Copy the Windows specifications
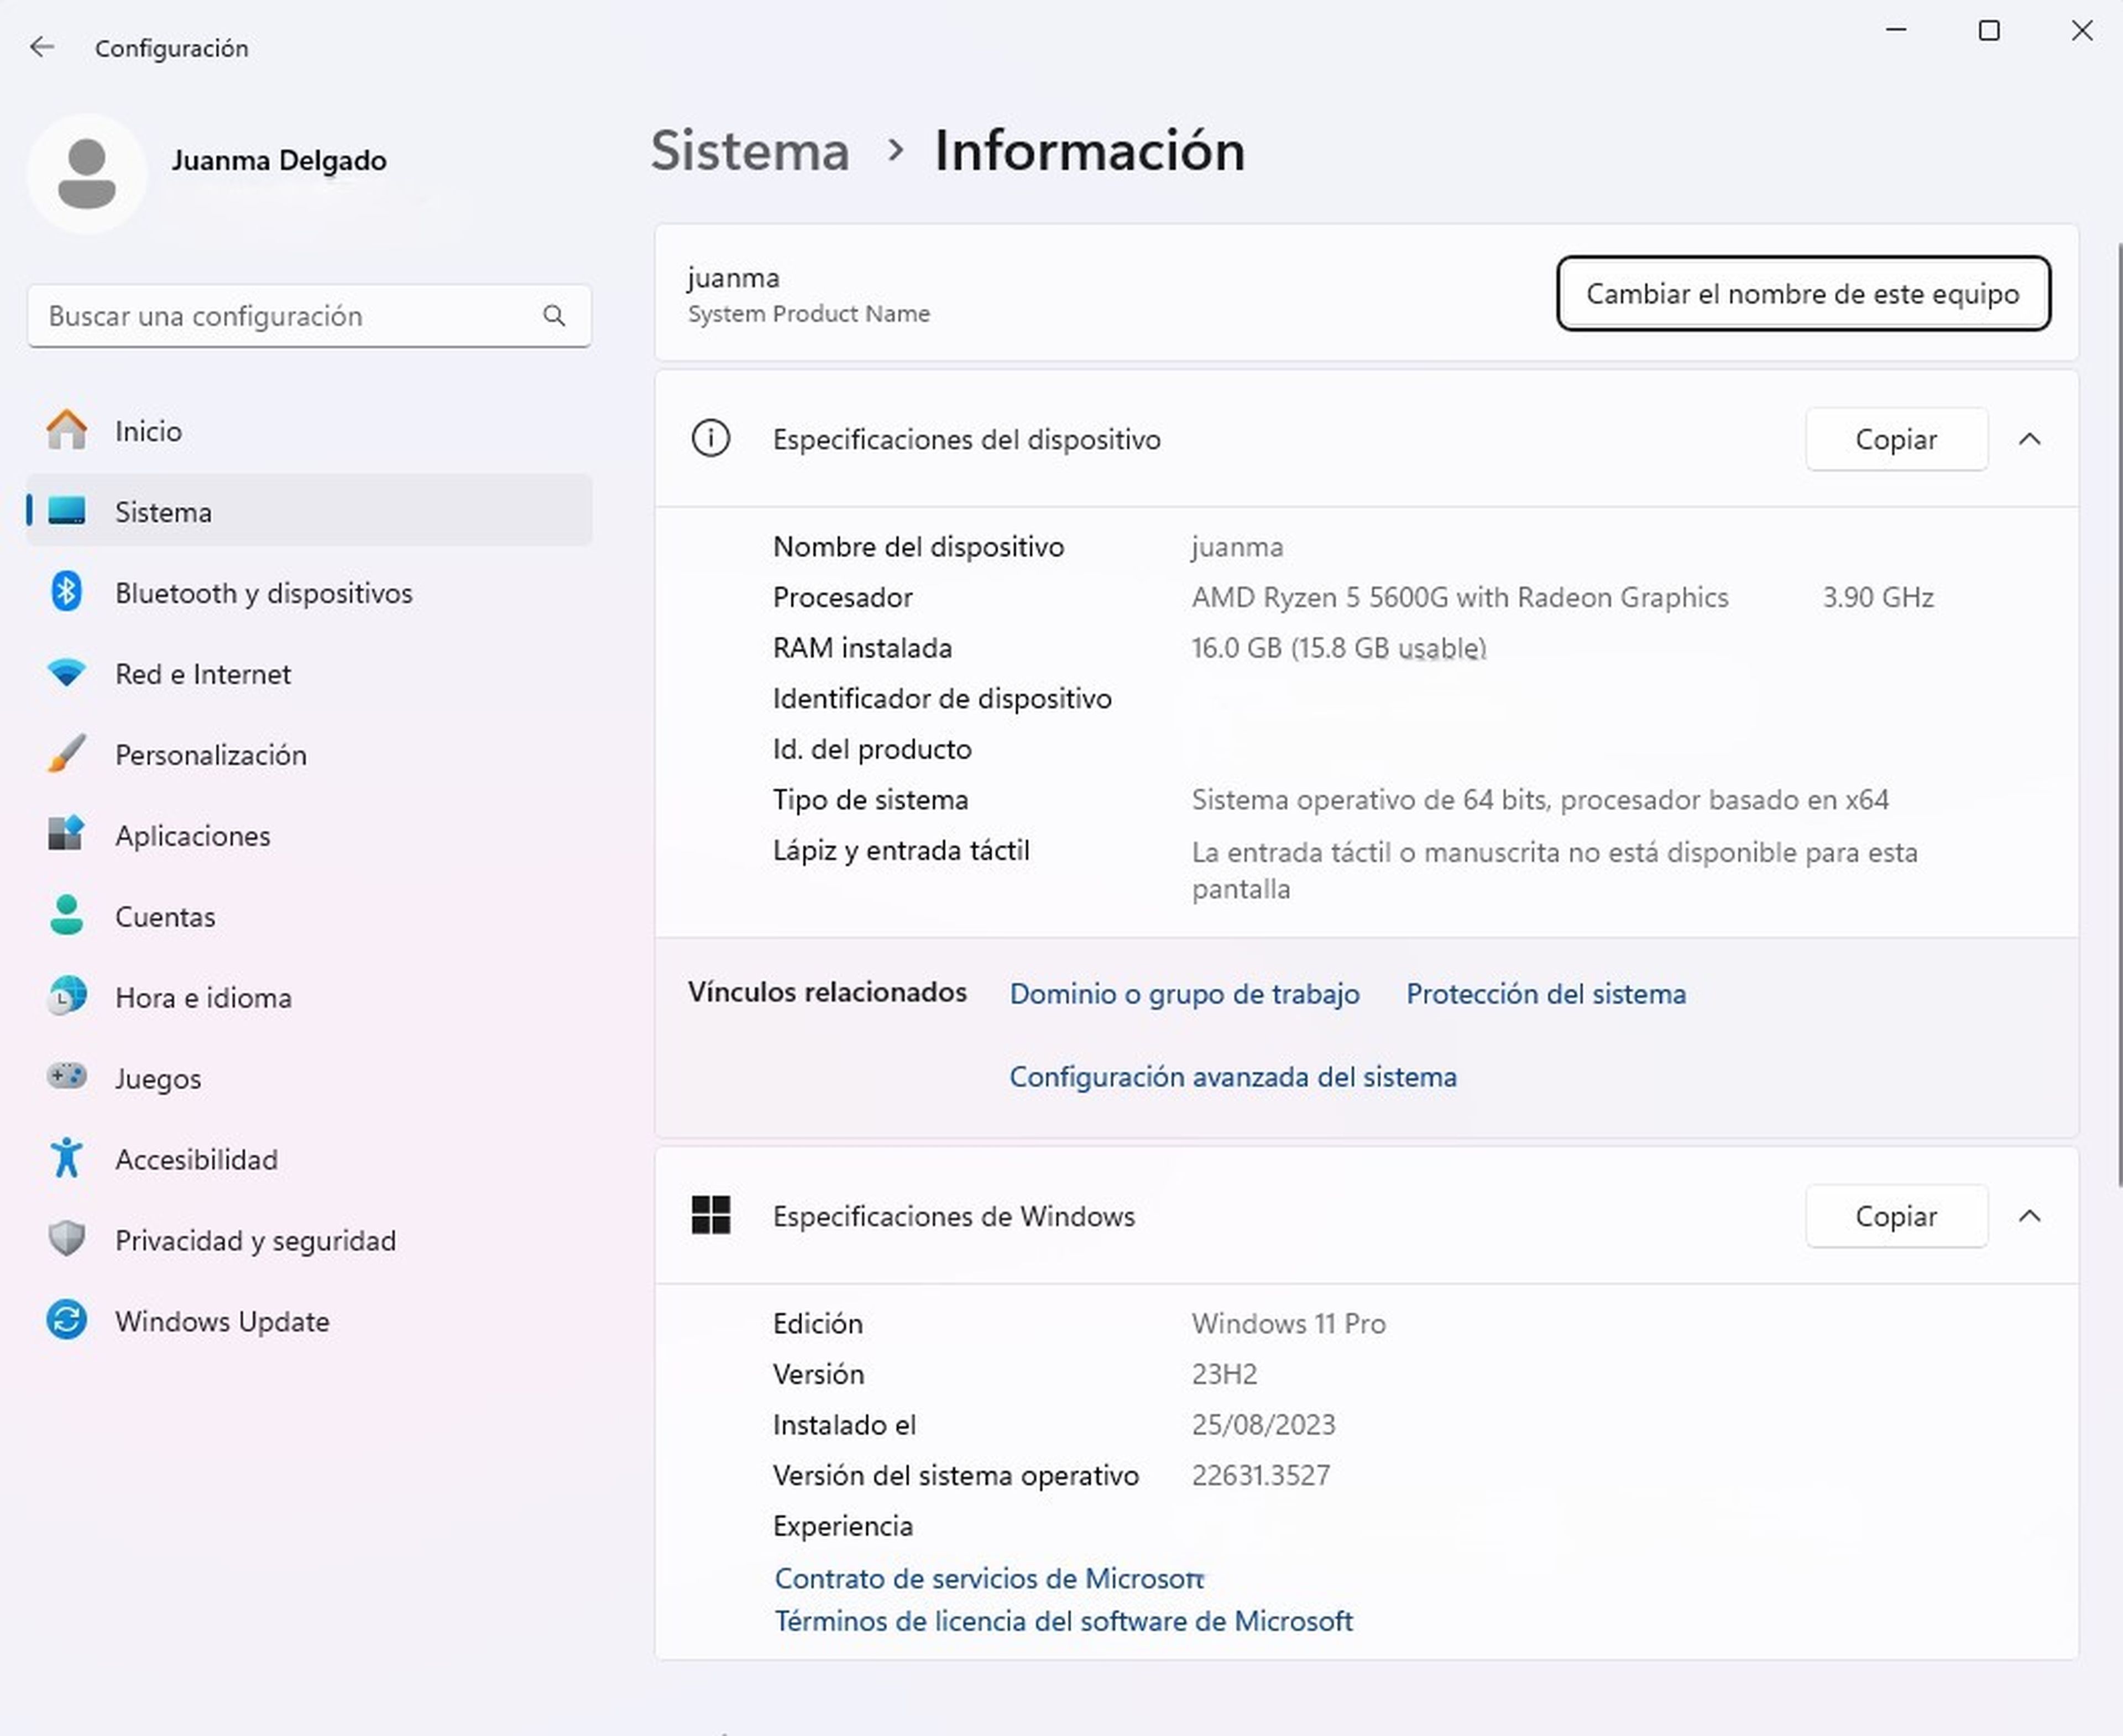 [x=1896, y=1216]
